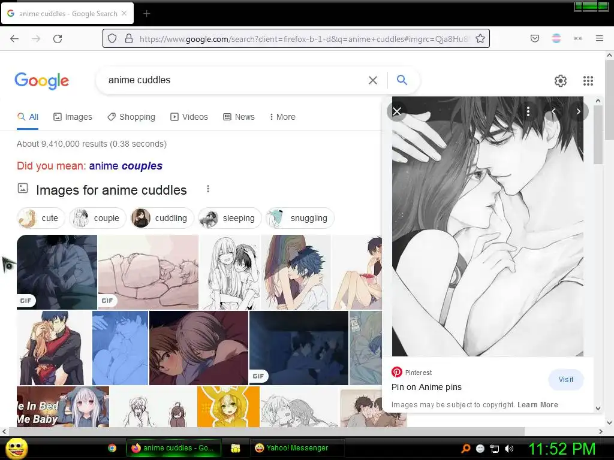Screen dimensions: 614x460
Task: Close the Google Search browser tab
Action: 124,13
